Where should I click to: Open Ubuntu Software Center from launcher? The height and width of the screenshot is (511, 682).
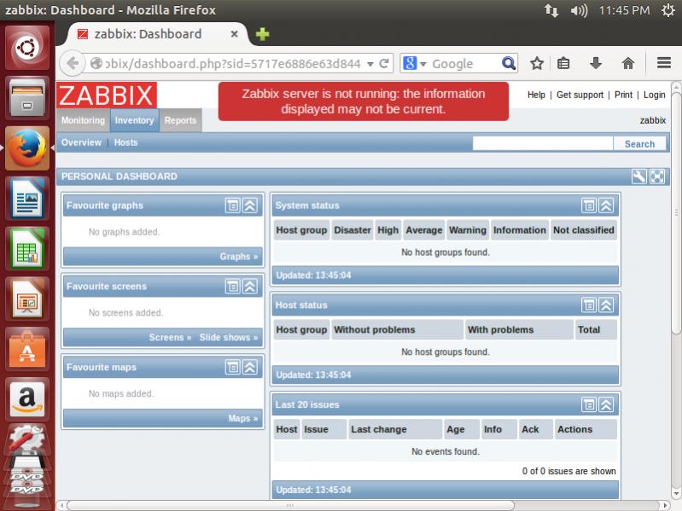(x=27, y=349)
